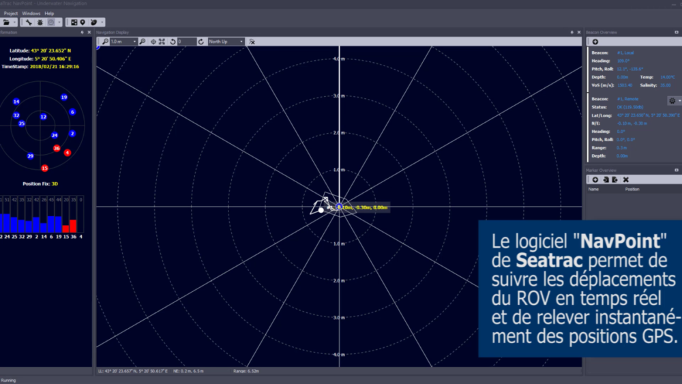Image resolution: width=682 pixels, height=384 pixels.
Task: Click the Temp value 14.00°C
Action: (668, 77)
